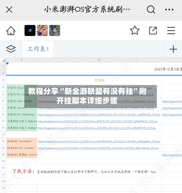
Task: Select the 小米14 (houji) cell
Action: coord(22,108)
